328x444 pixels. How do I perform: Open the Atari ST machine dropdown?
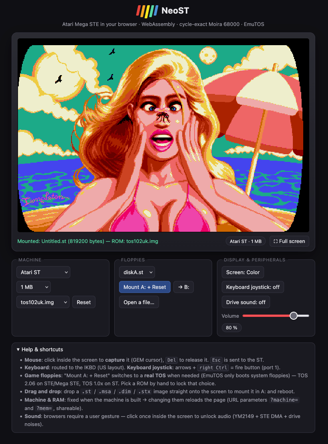pyautogui.click(x=43, y=272)
